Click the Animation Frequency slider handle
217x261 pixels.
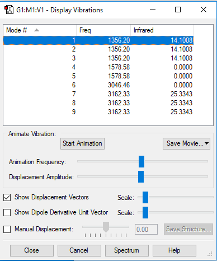(141, 161)
